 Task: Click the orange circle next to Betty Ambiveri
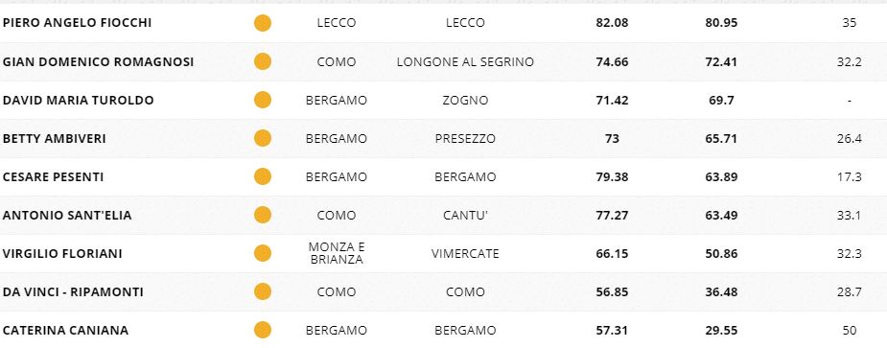click(263, 138)
